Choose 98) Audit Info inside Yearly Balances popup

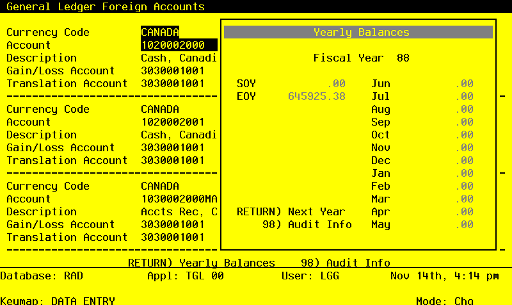pyautogui.click(x=307, y=224)
